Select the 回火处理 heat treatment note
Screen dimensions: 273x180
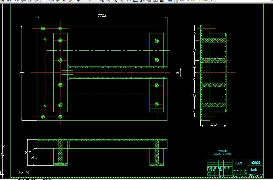click(x=227, y=154)
